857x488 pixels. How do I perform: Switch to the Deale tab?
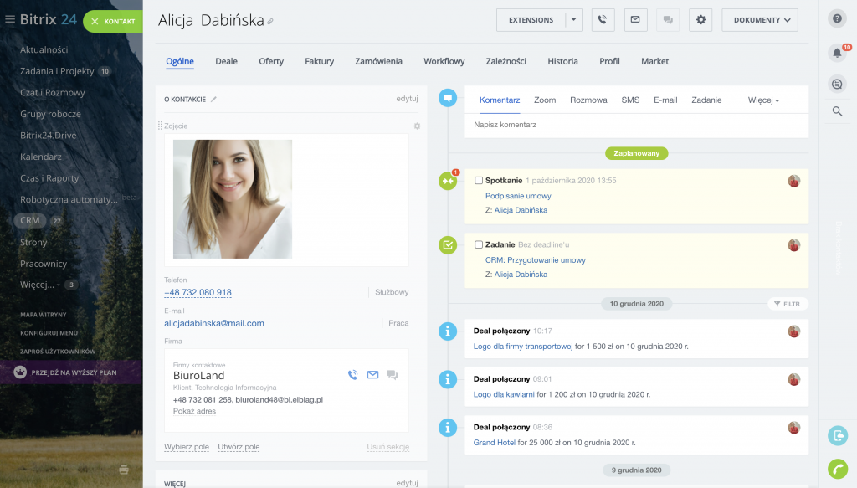click(x=226, y=61)
